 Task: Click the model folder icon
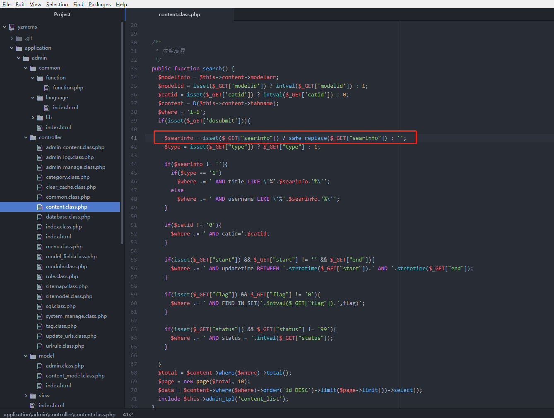(33, 356)
